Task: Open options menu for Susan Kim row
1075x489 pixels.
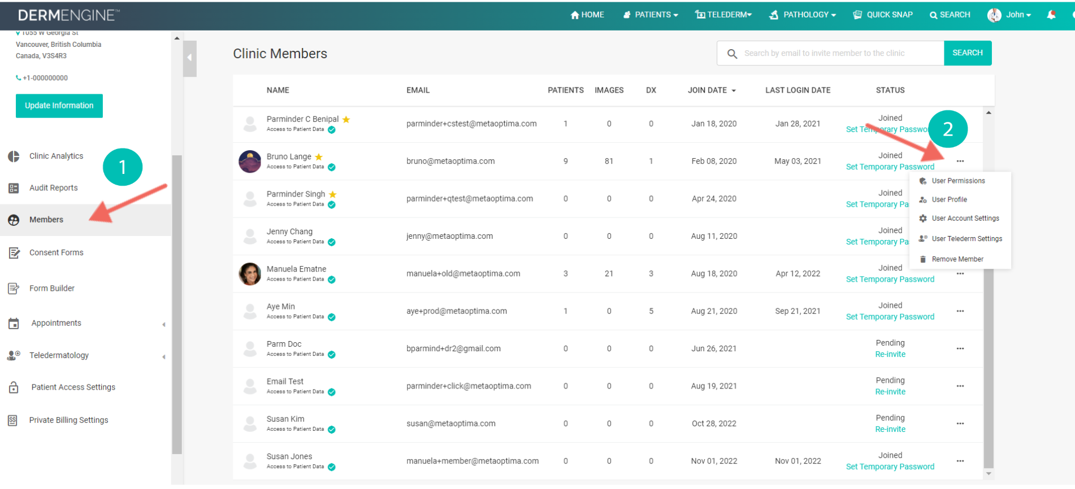Action: click(960, 423)
